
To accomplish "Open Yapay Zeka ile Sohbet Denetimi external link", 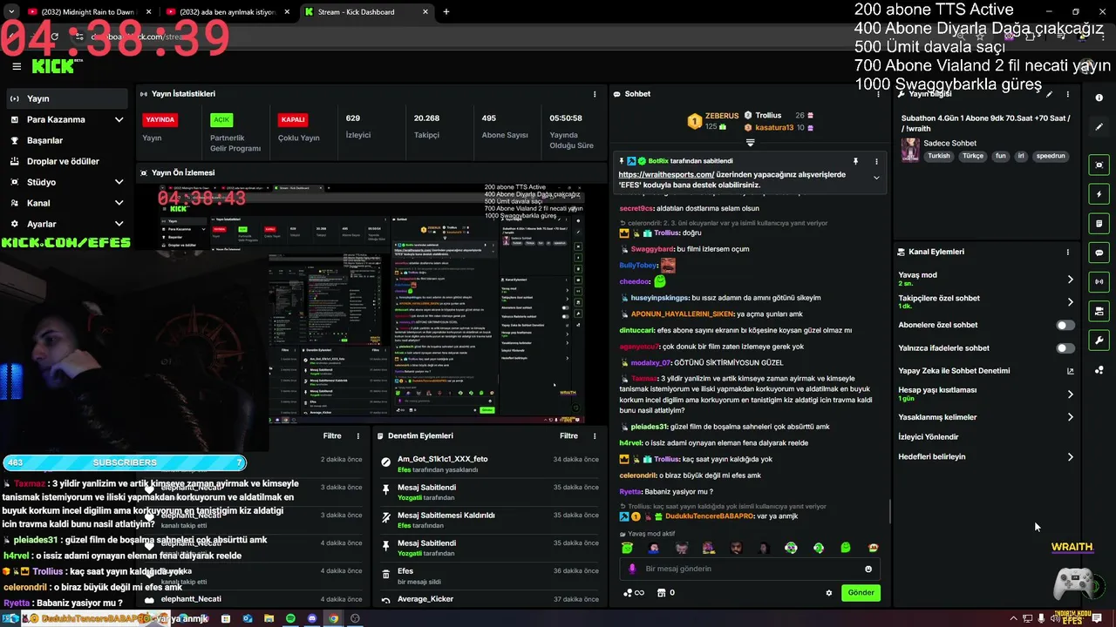I will (1071, 371).
